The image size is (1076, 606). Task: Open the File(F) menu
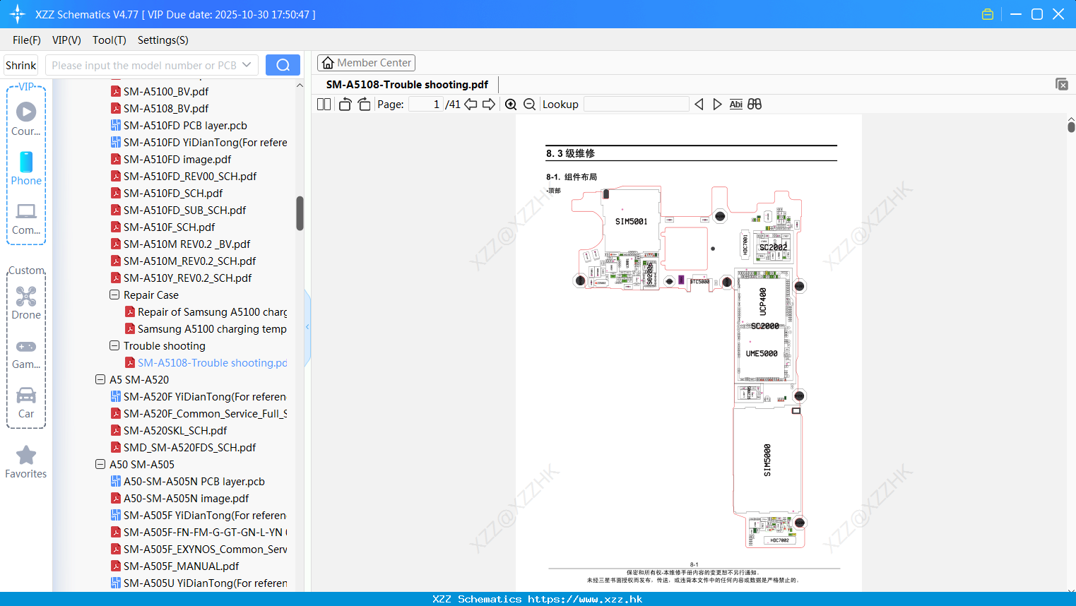click(27, 40)
